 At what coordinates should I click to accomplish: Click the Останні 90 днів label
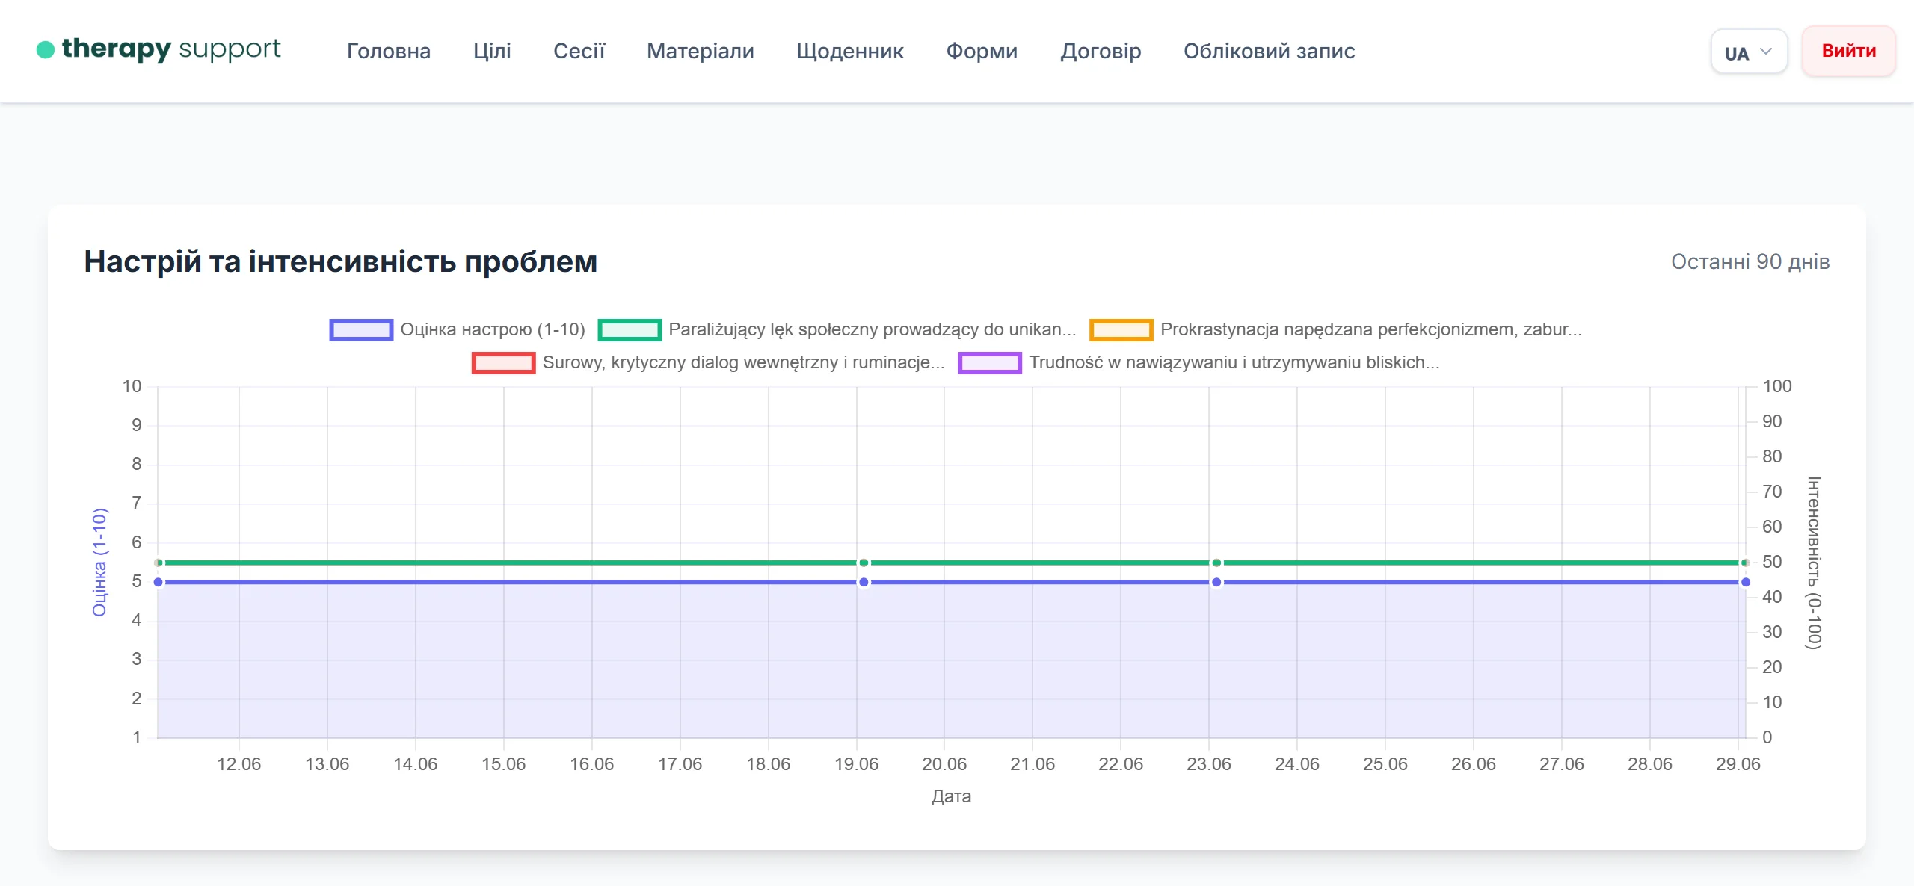click(x=1750, y=262)
